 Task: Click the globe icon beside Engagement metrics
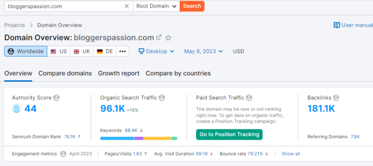tap(63, 154)
